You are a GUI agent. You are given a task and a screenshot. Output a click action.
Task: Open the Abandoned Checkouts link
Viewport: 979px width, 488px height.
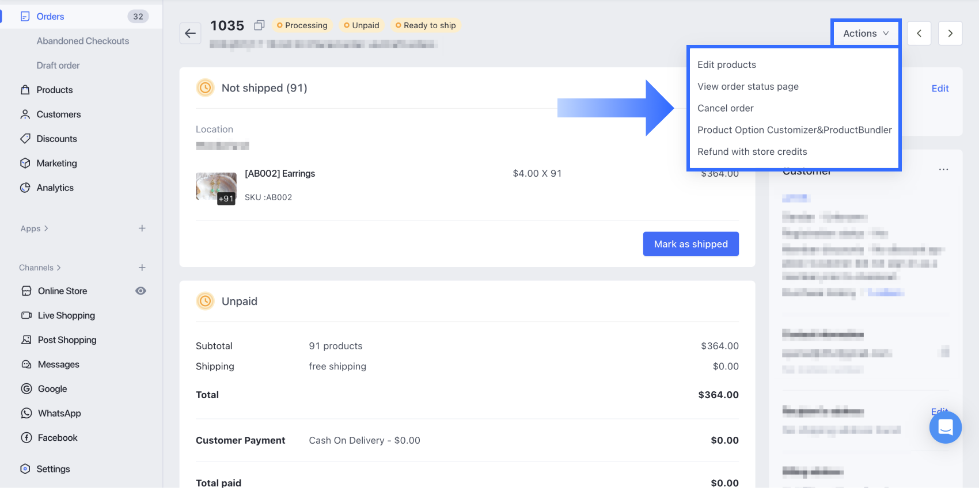(83, 41)
